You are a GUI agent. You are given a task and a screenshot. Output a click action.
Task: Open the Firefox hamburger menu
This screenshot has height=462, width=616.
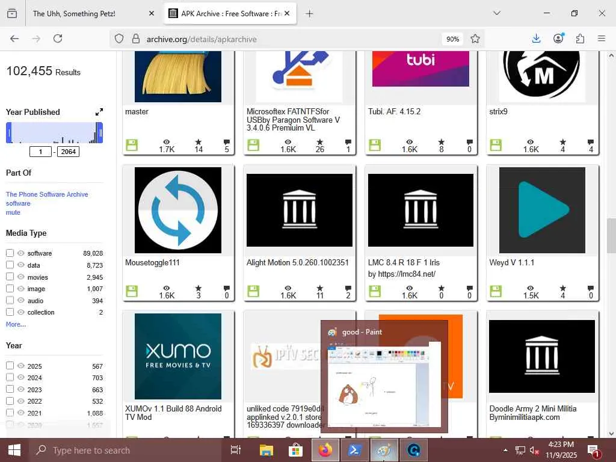coord(601,38)
